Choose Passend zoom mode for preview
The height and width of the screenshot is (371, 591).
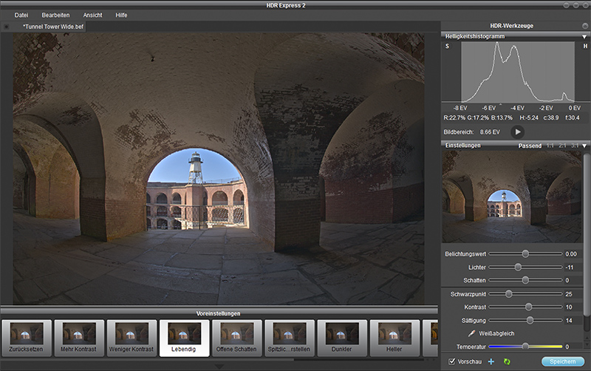pyautogui.click(x=530, y=146)
